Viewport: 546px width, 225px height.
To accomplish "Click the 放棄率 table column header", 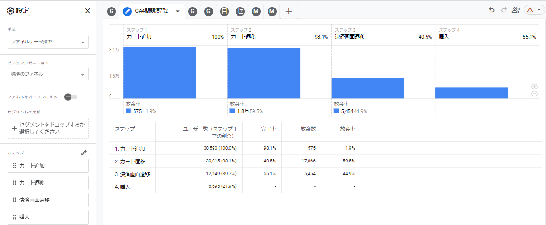I will point(348,129).
